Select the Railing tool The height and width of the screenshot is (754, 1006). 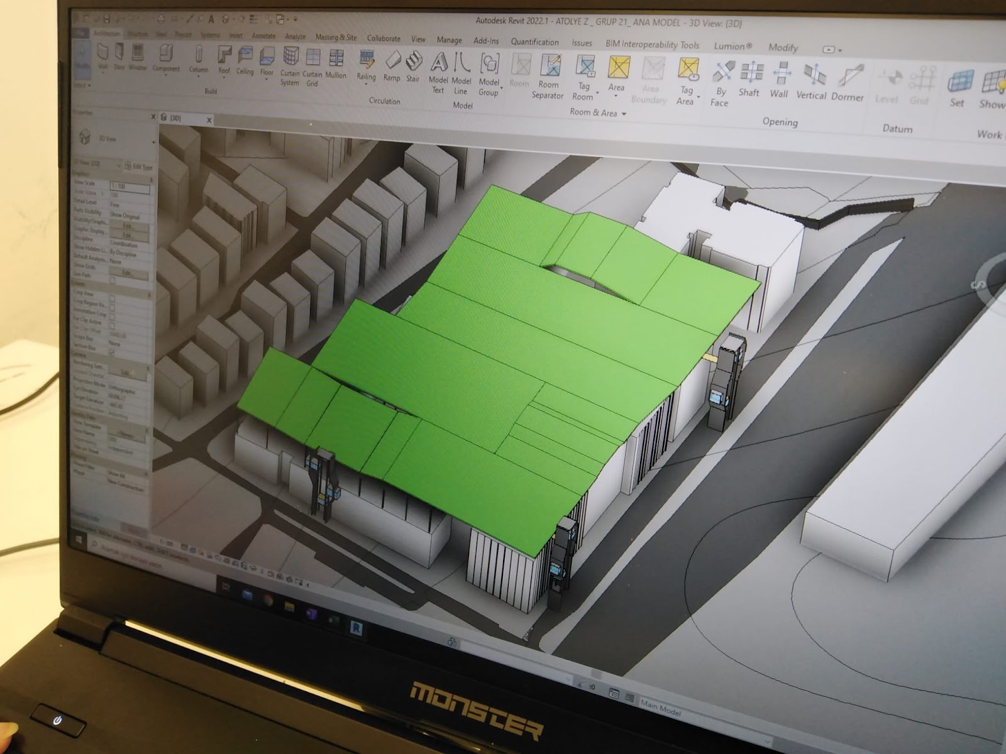click(x=367, y=66)
